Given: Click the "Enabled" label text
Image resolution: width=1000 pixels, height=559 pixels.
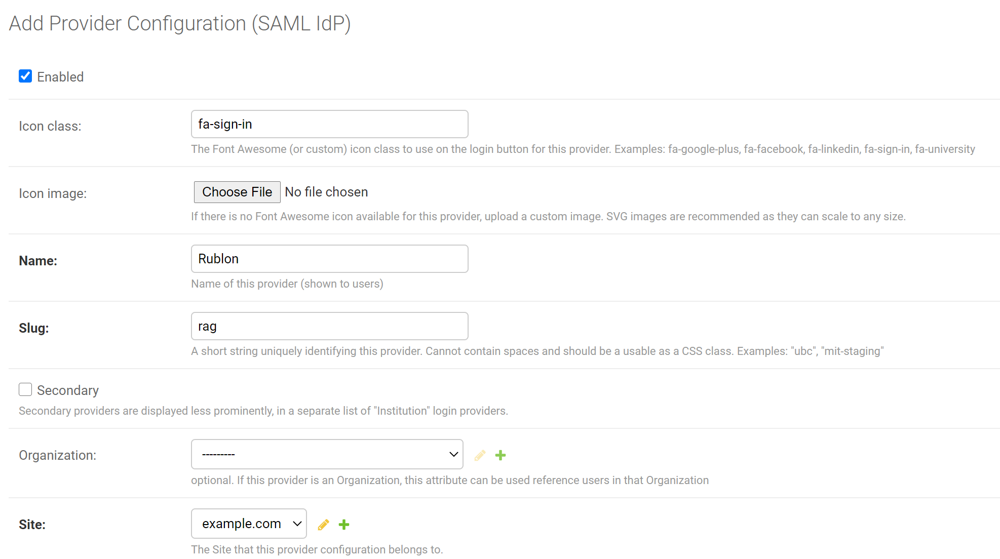Looking at the screenshot, I should [x=60, y=77].
